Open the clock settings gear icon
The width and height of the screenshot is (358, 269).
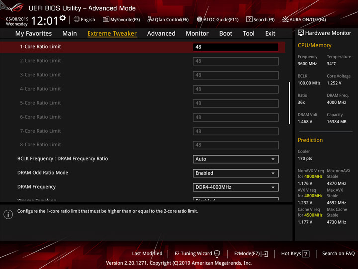[x=63, y=18]
